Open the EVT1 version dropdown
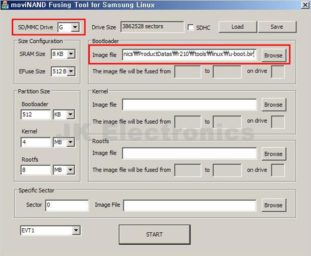Screen dimensions: 311x256 [76, 230]
